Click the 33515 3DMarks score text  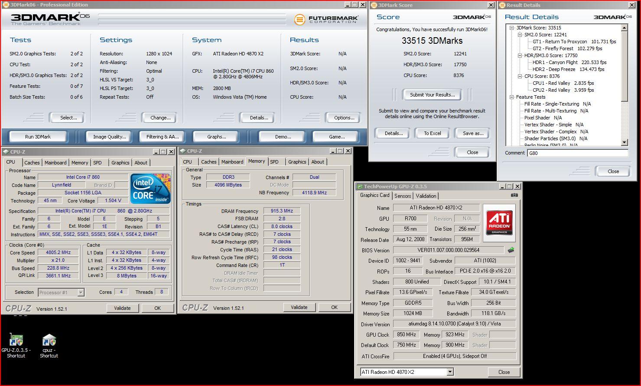pos(432,41)
